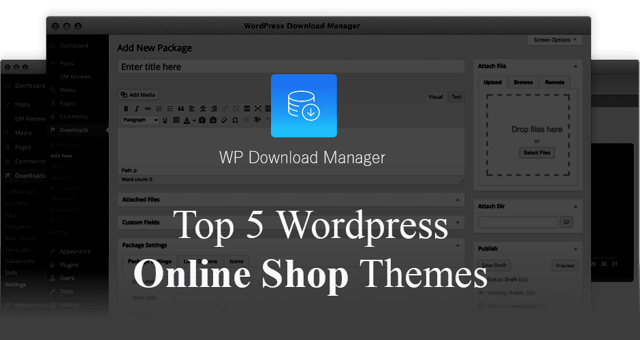Screen dimensions: 640x340
Task: Click the WP Download Manager logo
Action: (304, 106)
